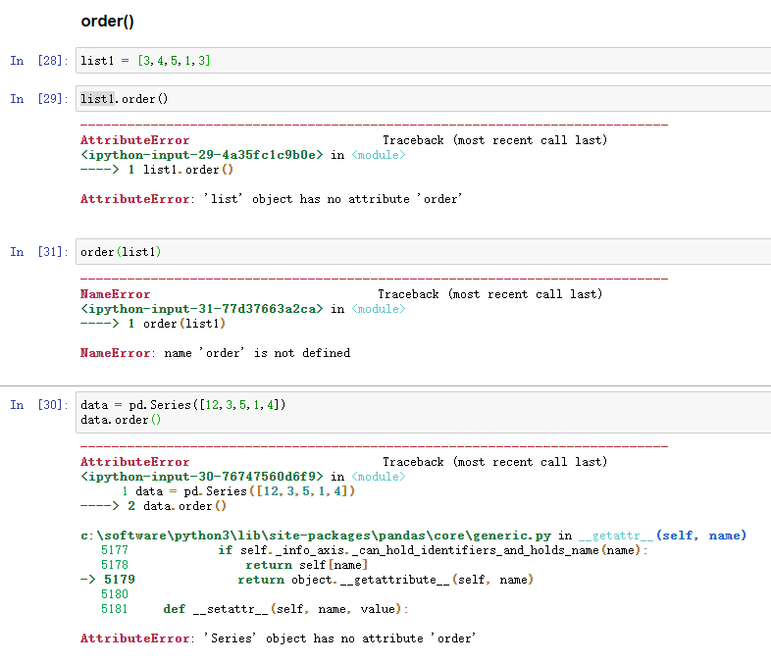Click the ipython-input-31-77d37663a2ca traceback reference

pos(201,309)
